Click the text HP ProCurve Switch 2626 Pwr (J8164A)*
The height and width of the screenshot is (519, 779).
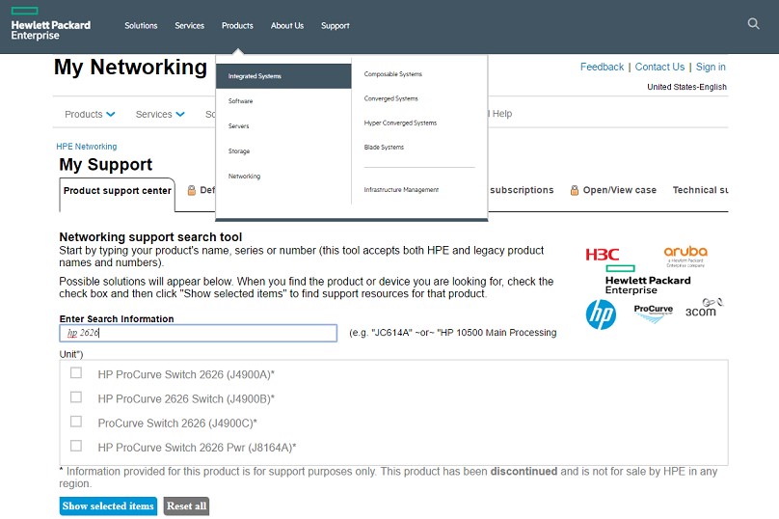[x=197, y=448]
